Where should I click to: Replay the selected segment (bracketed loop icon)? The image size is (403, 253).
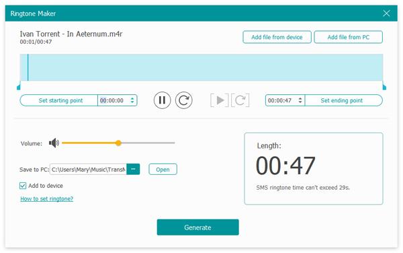(240, 100)
